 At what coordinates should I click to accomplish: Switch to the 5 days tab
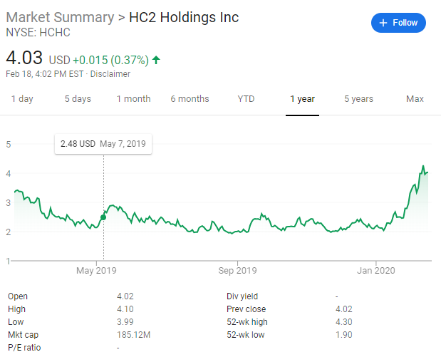coord(78,99)
